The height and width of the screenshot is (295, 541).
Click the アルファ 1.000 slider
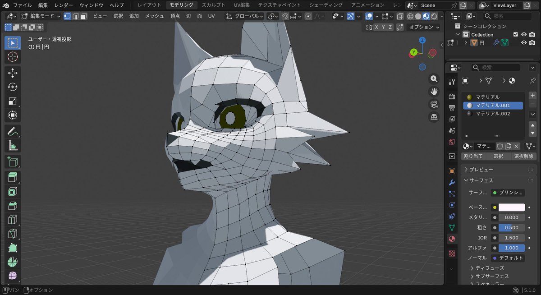coord(512,248)
